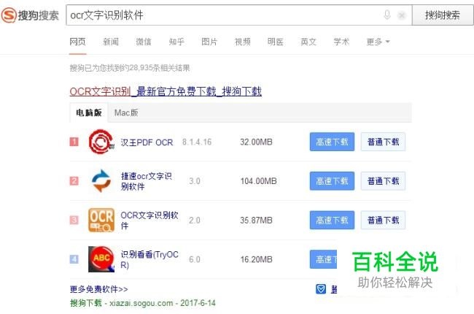Viewport: 474px width, 314px height.
Task: Click the 16.20MB size text
Action: pos(257,259)
